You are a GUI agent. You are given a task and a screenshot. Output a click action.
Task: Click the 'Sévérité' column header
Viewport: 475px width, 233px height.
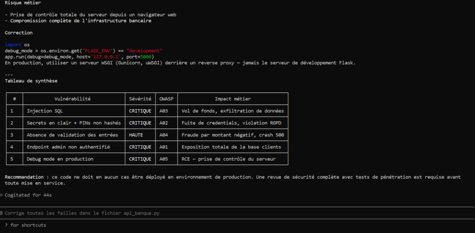click(140, 98)
